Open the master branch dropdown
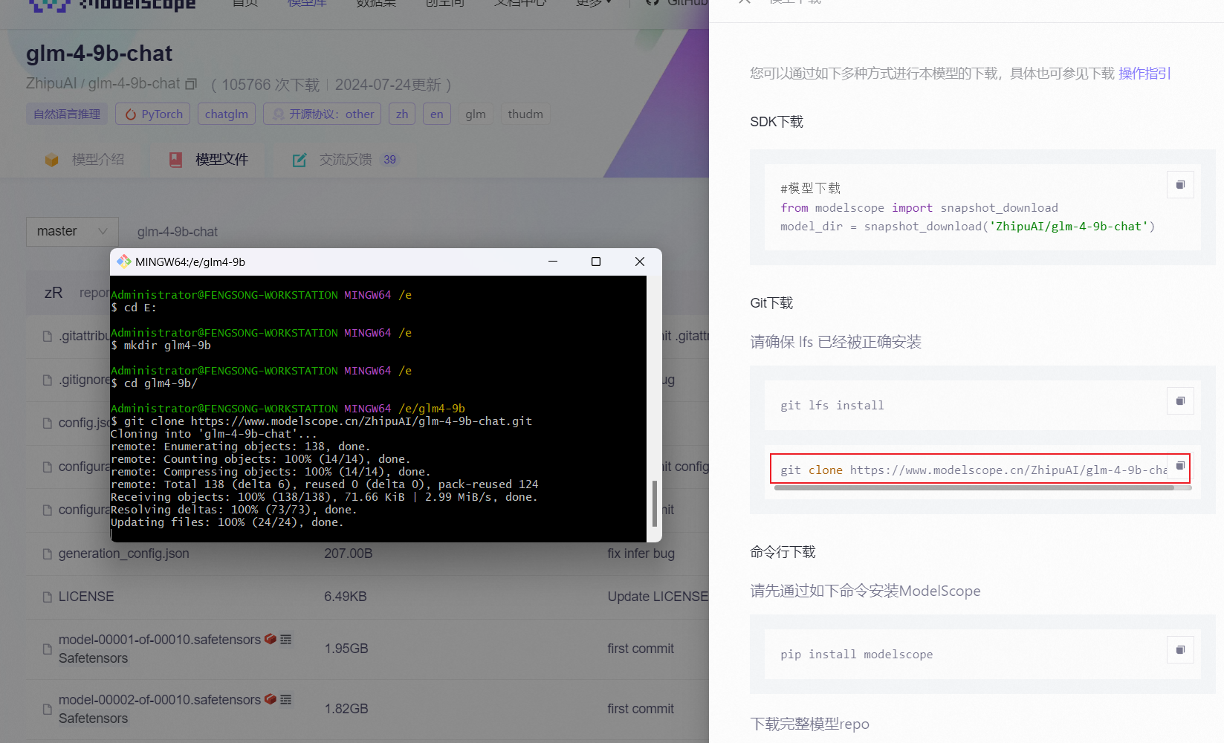1224x743 pixels. (71, 231)
